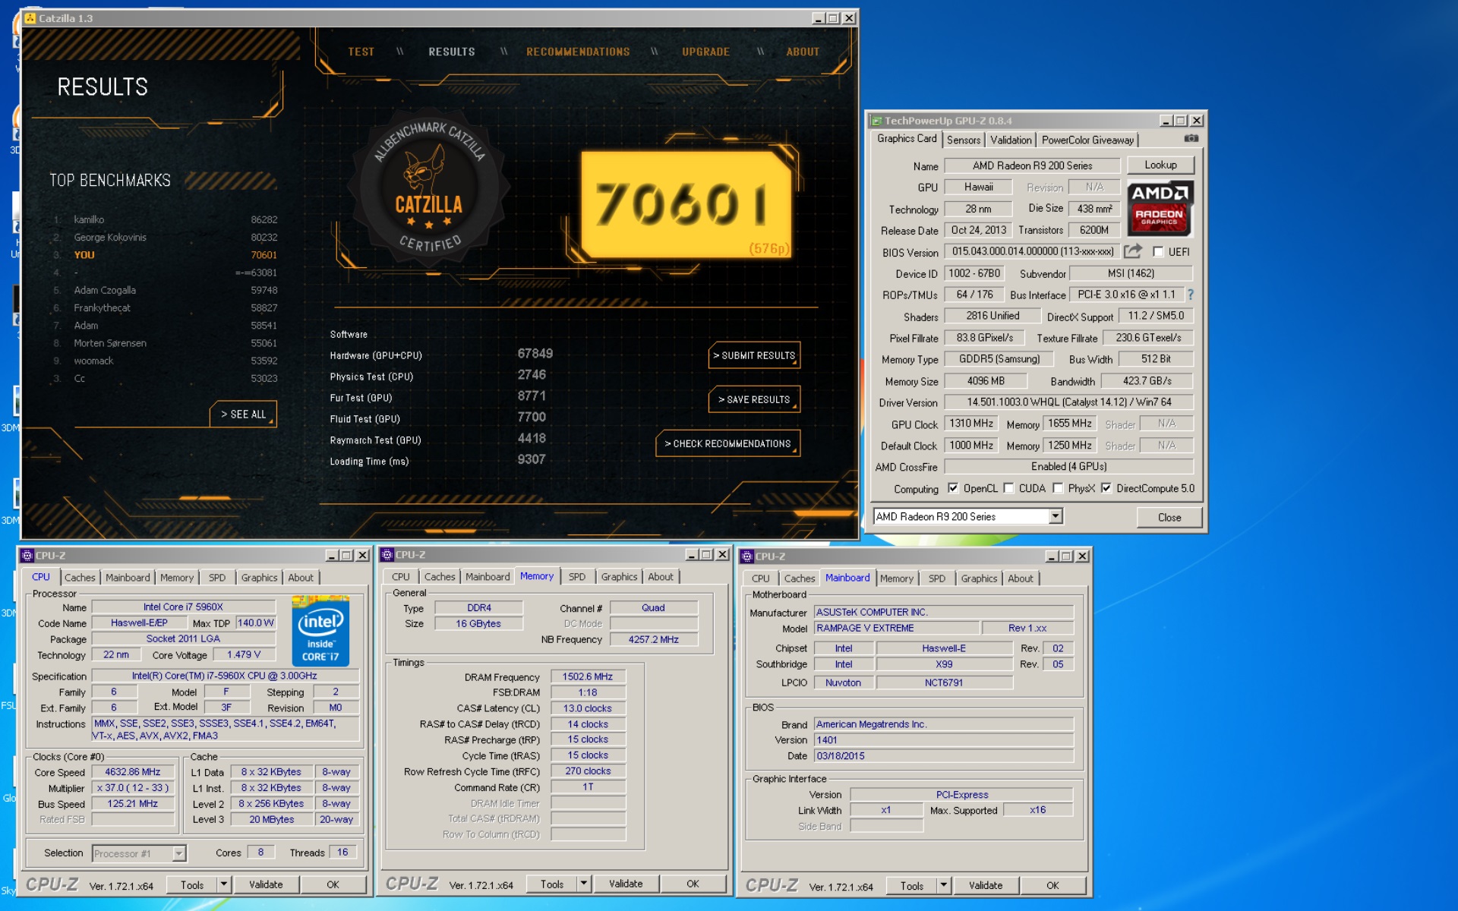The width and height of the screenshot is (1458, 911).
Task: Click the RAMPAGE V EXTREME model field
Action: tap(896, 628)
